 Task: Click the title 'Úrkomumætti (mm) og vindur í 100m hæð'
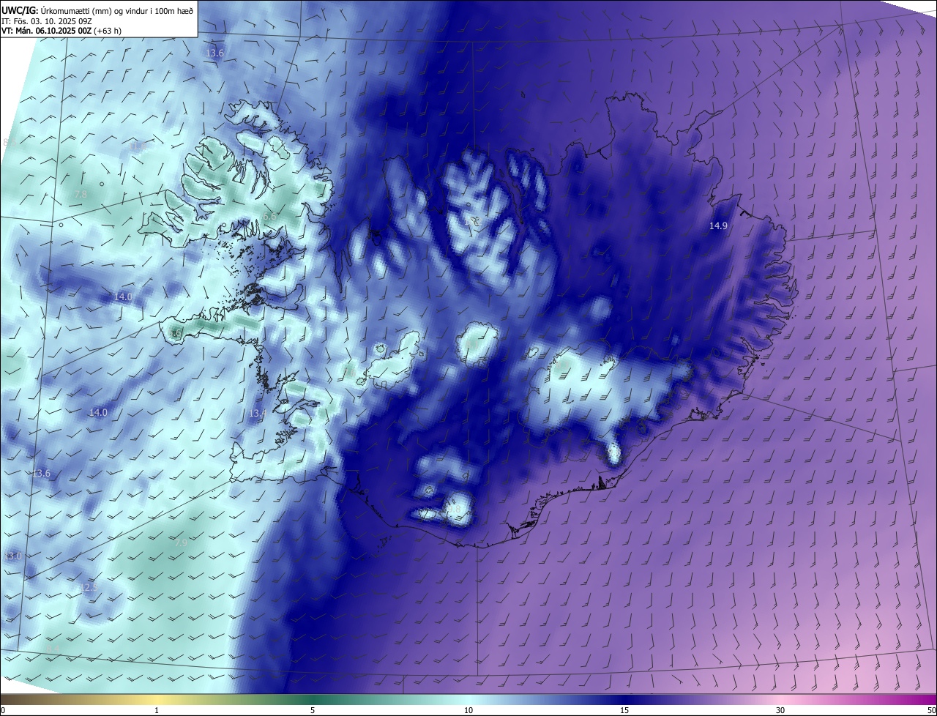(117, 10)
